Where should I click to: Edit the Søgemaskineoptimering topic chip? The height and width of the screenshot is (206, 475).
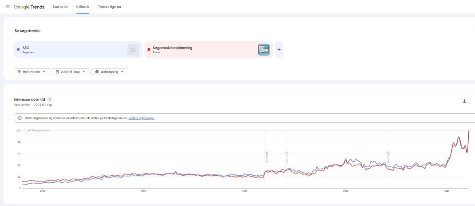click(x=209, y=50)
